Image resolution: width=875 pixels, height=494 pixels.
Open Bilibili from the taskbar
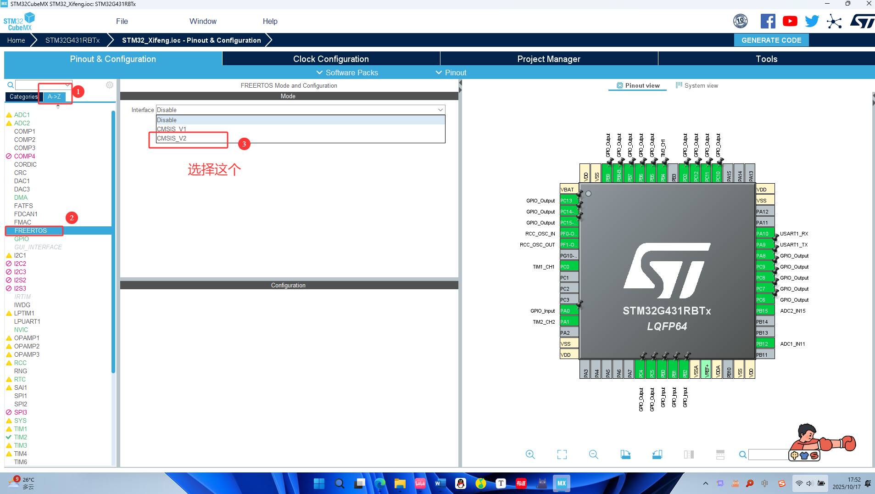pyautogui.click(x=420, y=483)
